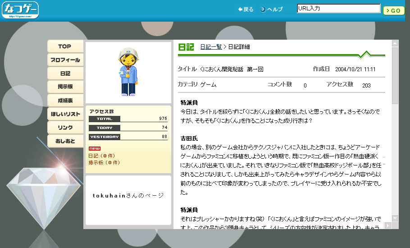Click the vertical scrollbar thumb
This screenshot has height=248, width=410.
pos(395,76)
